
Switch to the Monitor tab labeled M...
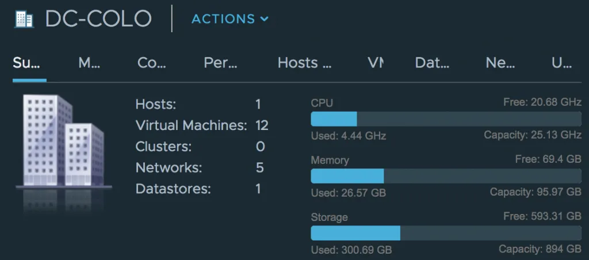click(89, 63)
